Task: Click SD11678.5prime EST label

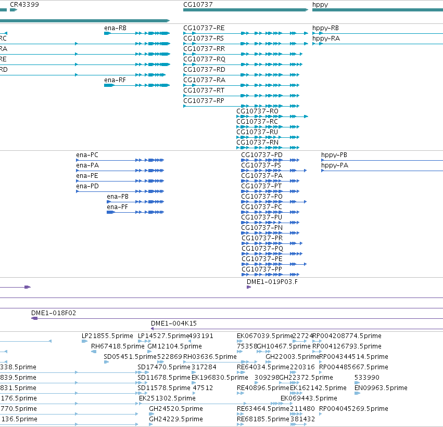Action: pyautogui.click(x=164, y=378)
